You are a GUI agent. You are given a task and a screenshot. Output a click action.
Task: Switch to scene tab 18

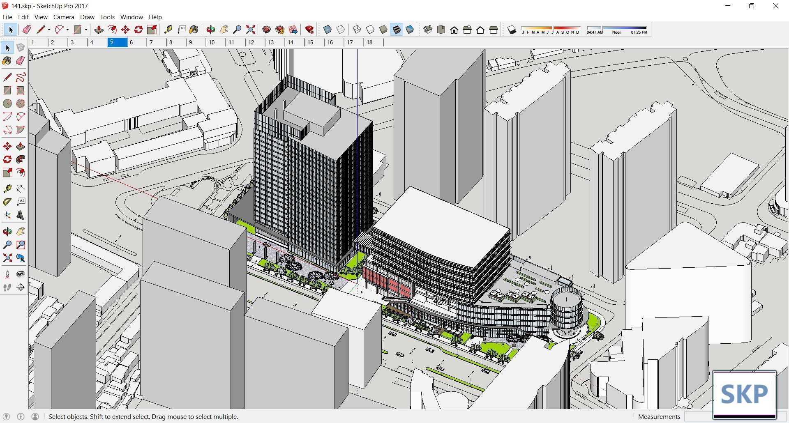373,42
